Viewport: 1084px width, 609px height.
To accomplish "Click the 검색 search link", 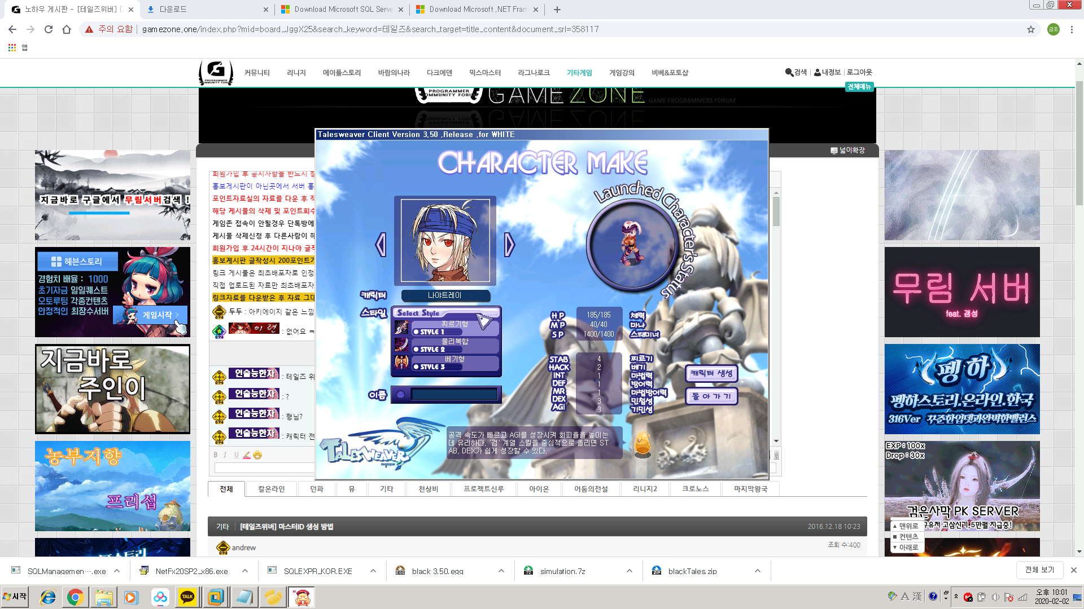I will (x=796, y=72).
